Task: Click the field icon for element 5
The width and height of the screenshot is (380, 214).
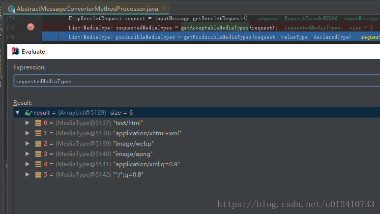Action: tap(38, 175)
